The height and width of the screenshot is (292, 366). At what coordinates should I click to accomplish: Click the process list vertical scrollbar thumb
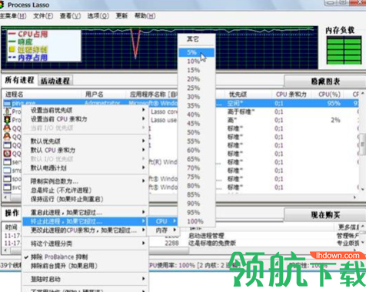tap(363, 144)
